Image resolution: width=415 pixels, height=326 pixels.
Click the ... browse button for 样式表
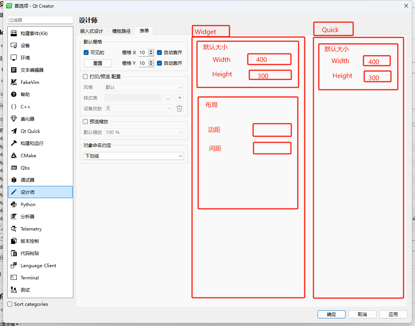click(168, 98)
